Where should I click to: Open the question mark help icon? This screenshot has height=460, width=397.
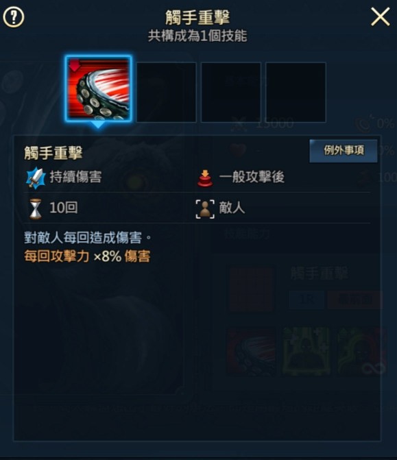pyautogui.click(x=14, y=17)
